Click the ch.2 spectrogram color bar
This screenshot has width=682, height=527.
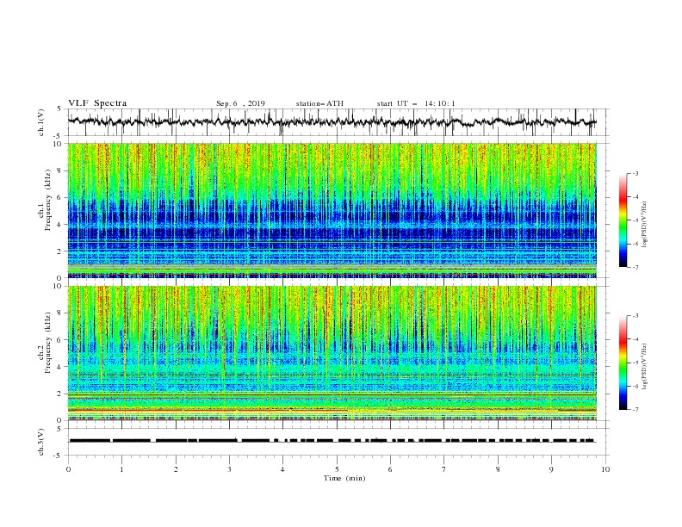pyautogui.click(x=623, y=363)
